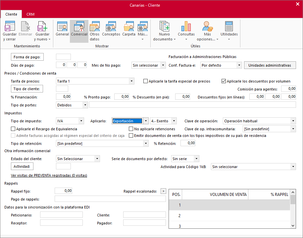The height and width of the screenshot is (238, 303).
Task: Select row 2 in the rappel table
Action: (x=229, y=215)
